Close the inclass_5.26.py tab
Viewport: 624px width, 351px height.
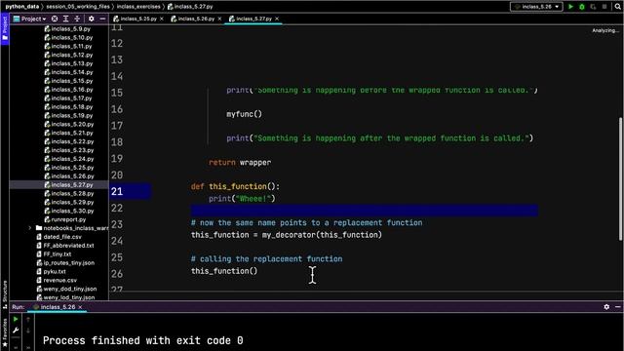click(219, 19)
